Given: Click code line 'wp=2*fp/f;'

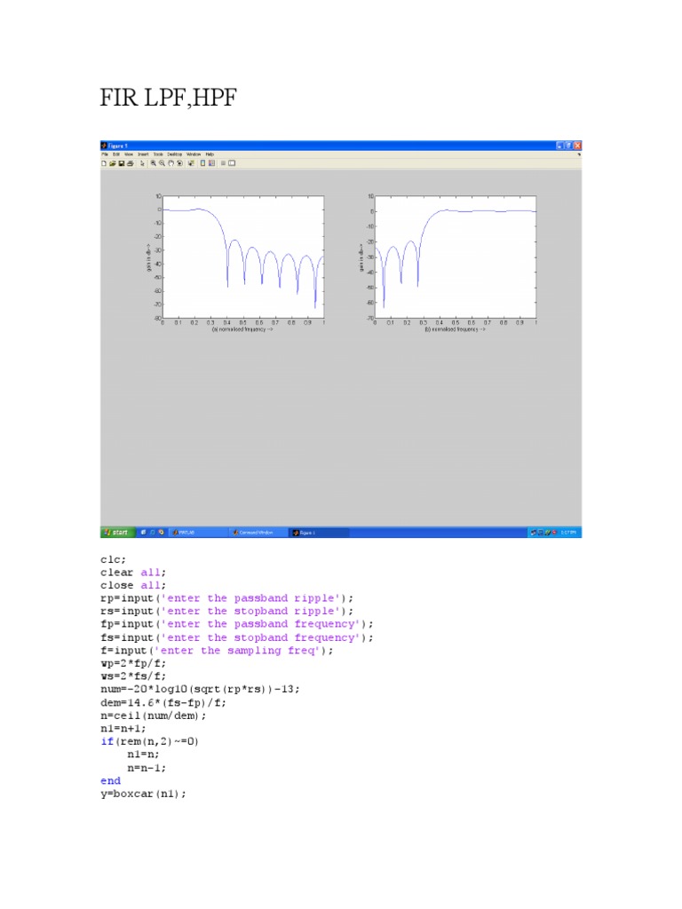Looking at the screenshot, I should click(133, 663).
